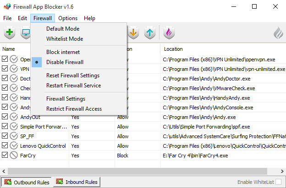Viewport: 286px width, 188px height.
Task: Open the File menu
Action: [7, 18]
